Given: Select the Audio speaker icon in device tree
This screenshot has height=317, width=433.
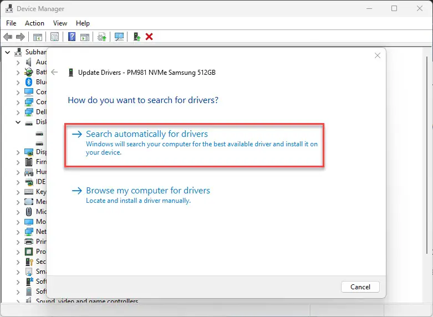Looking at the screenshot, I should coord(29,62).
